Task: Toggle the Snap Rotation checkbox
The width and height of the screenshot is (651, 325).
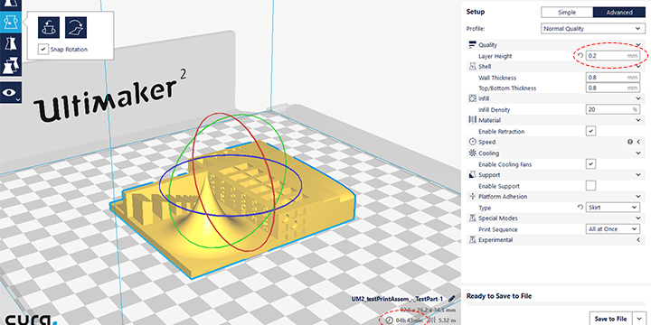Action: [43, 50]
